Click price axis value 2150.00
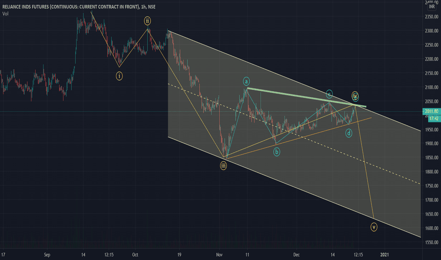Viewport: 441px width, 260px height. (432, 73)
